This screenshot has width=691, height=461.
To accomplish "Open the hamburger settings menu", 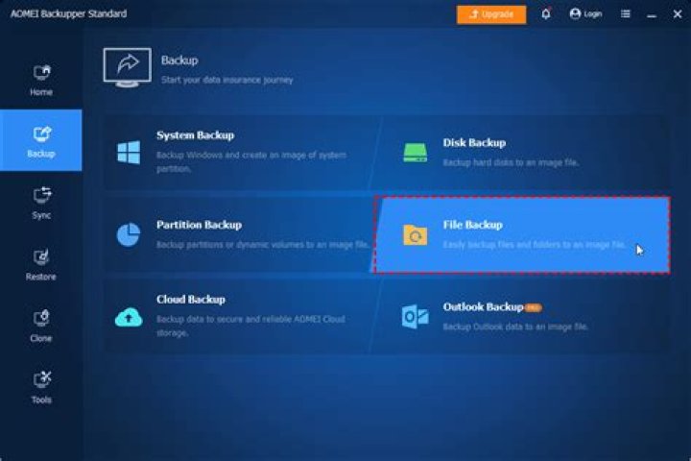I will point(625,14).
